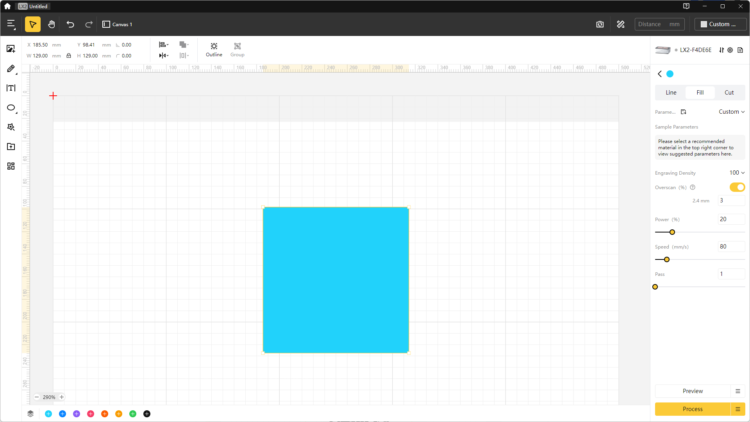Toggle the Overscan switch off
750x422 pixels.
(x=737, y=187)
